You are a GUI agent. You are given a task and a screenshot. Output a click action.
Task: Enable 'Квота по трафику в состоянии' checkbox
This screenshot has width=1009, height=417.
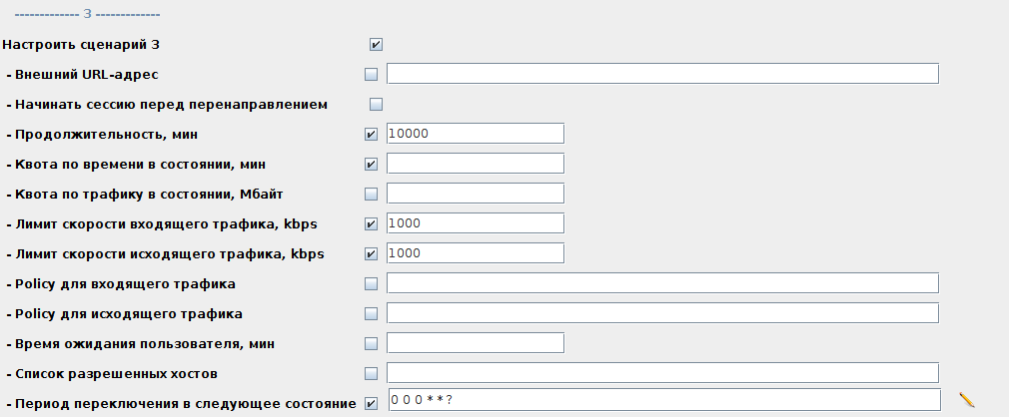coord(372,194)
